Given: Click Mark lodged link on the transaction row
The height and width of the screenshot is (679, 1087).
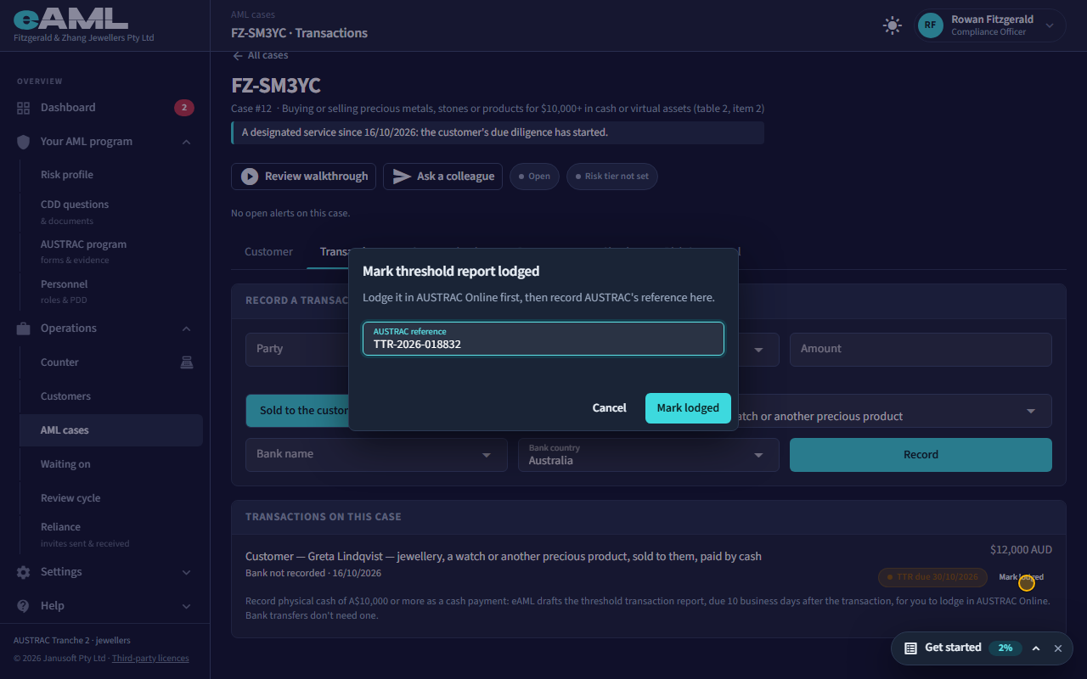Looking at the screenshot, I should [1021, 577].
